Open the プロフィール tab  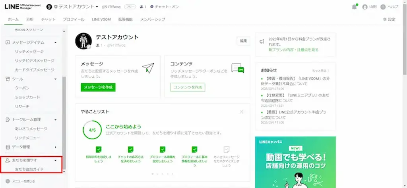pyautogui.click(x=74, y=19)
